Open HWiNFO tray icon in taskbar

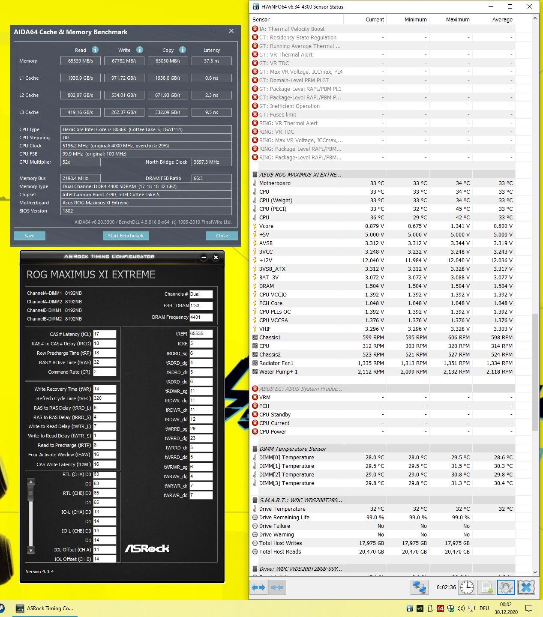click(410, 608)
